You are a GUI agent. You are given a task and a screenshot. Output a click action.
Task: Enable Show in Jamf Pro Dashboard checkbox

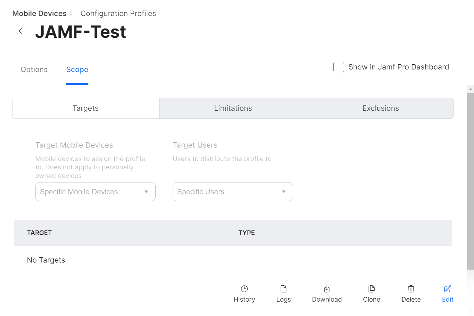[339, 67]
